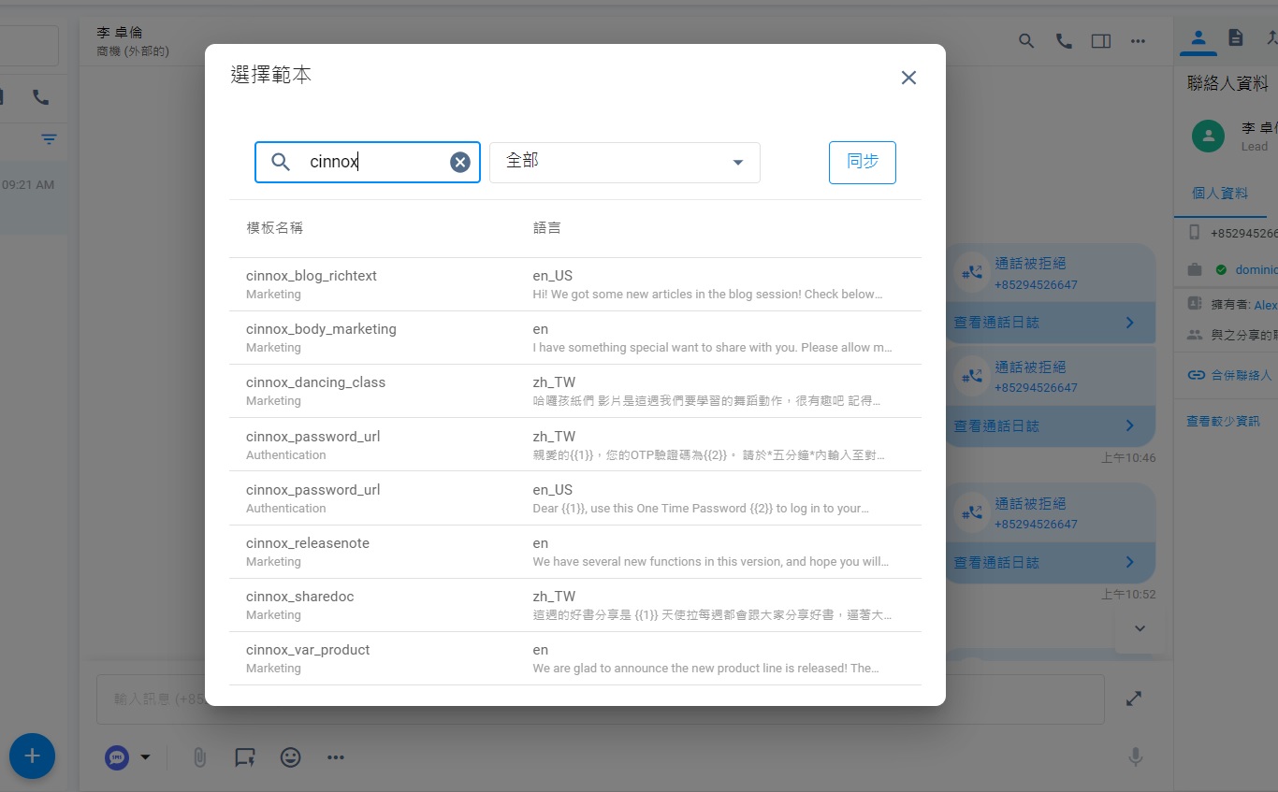Screen dimensions: 1278x792
Task: Close the 選擇範本 template dialog
Action: 908,78
